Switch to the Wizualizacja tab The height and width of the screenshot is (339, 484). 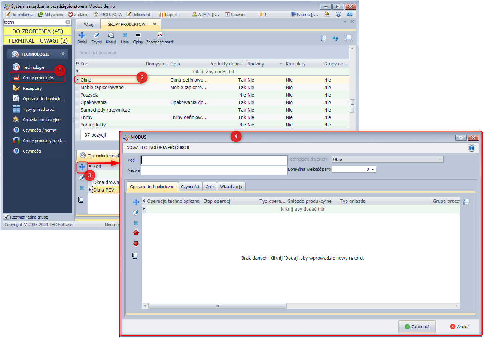[231, 186]
